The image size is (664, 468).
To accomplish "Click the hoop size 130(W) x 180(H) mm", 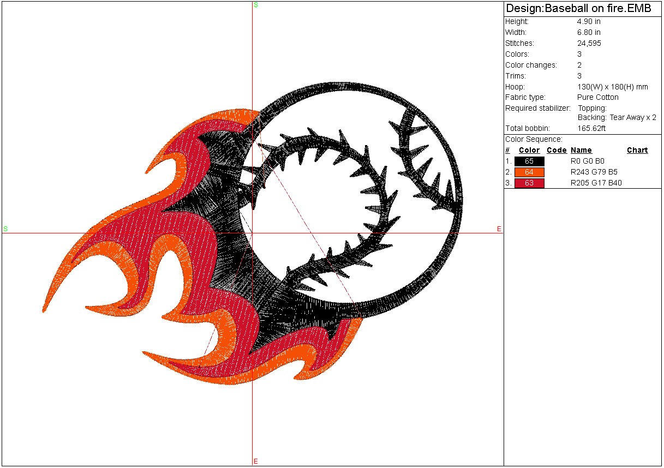I will tap(613, 87).
